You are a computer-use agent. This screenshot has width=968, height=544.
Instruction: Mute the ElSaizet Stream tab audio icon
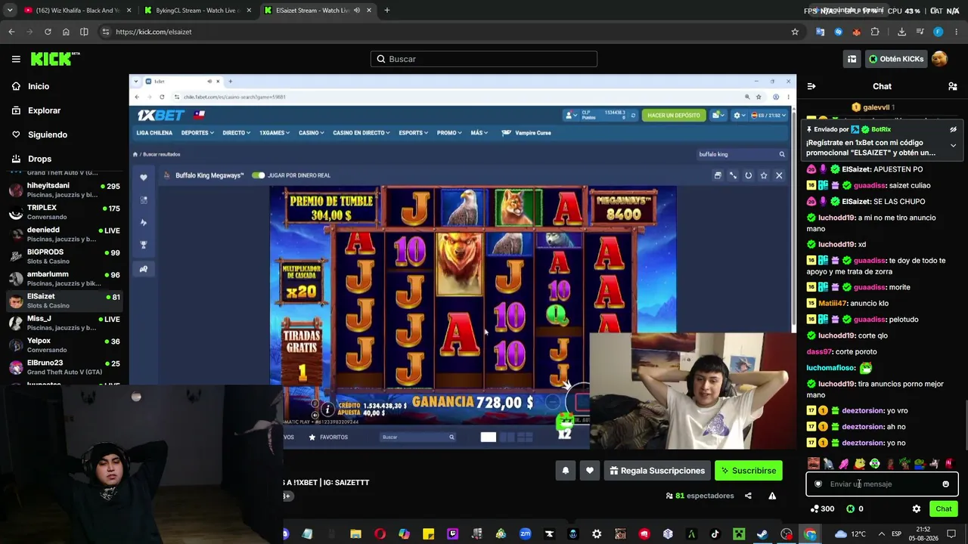(356, 11)
